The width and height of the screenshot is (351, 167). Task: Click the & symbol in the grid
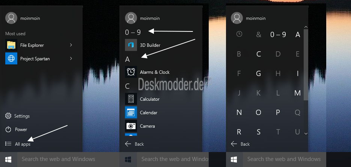pyautogui.click(x=259, y=34)
